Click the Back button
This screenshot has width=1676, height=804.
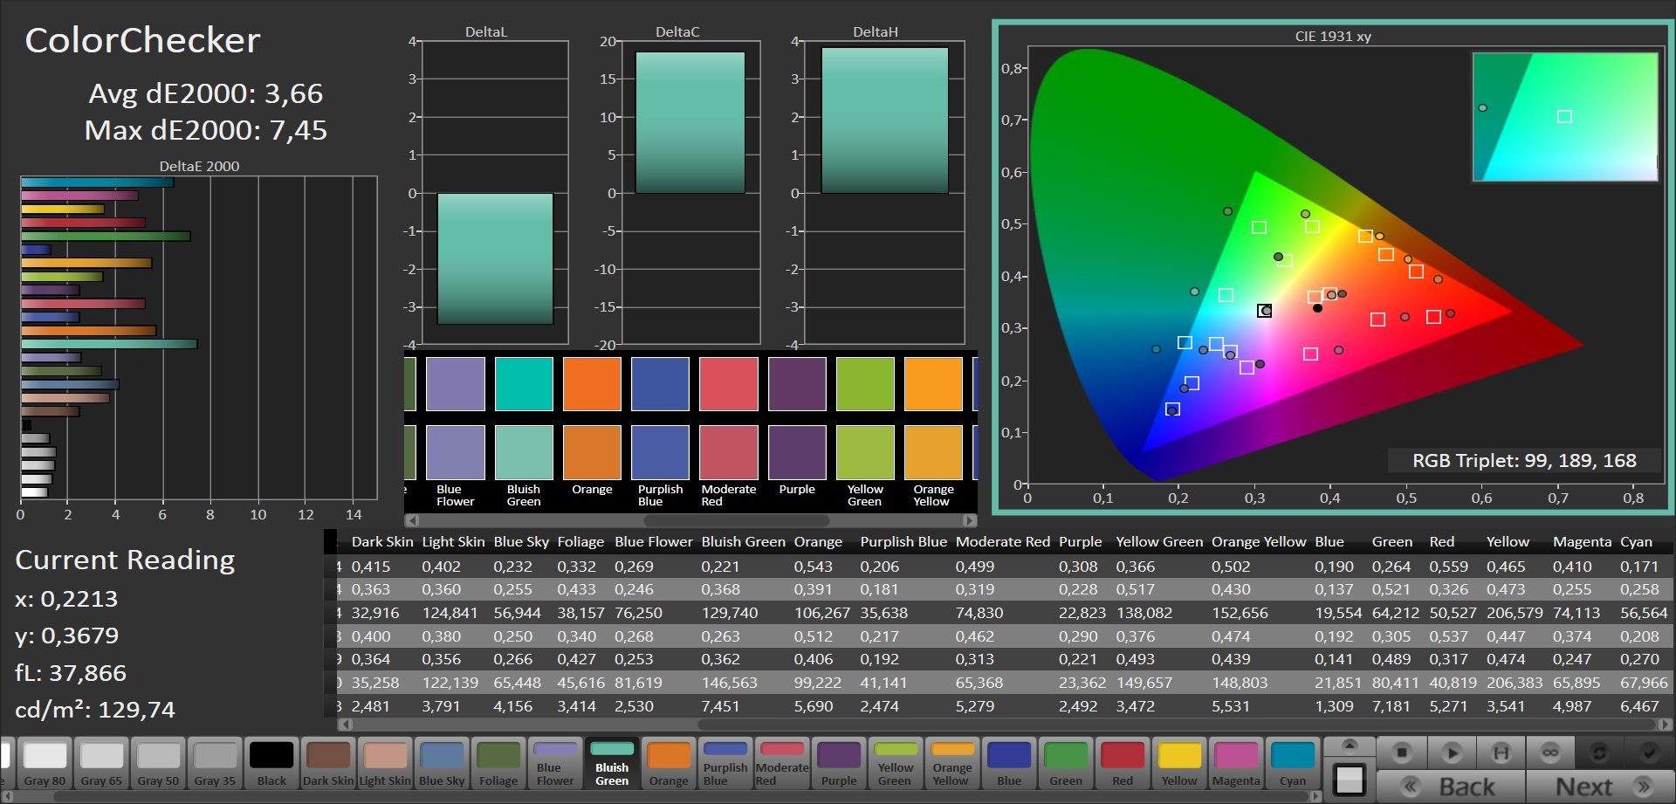(1451, 787)
